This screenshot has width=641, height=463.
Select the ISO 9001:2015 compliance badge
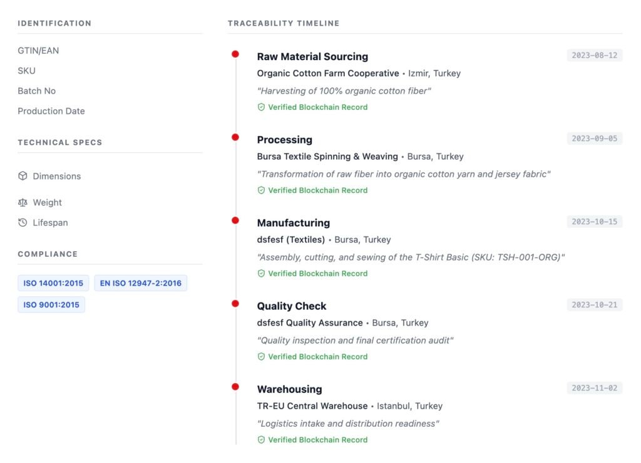[x=51, y=304]
